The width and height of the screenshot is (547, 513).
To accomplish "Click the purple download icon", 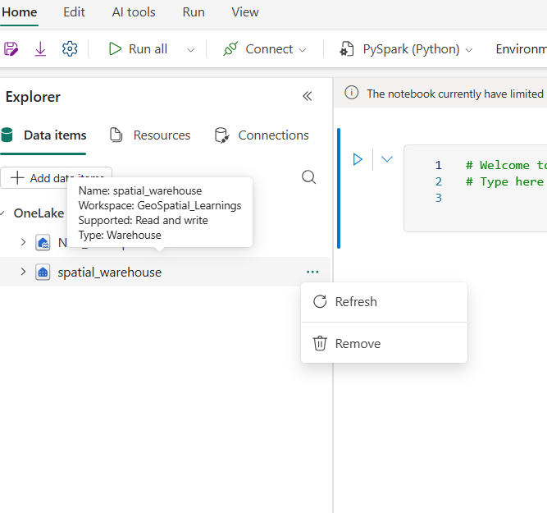I will click(40, 49).
